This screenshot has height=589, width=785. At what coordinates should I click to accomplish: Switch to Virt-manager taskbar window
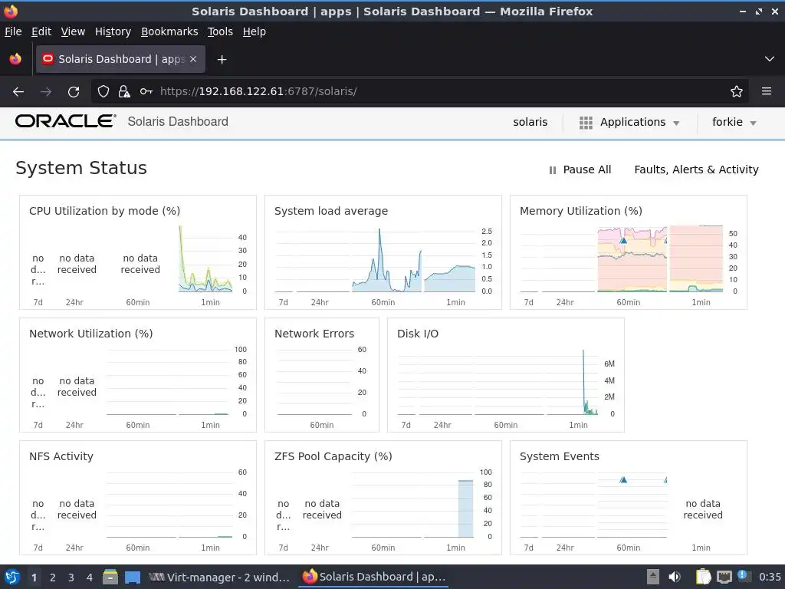coord(219,577)
